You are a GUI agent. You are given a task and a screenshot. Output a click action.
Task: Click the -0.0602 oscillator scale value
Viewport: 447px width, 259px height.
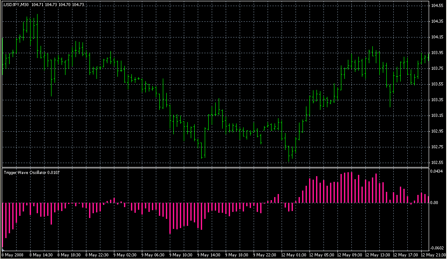tap(437, 248)
